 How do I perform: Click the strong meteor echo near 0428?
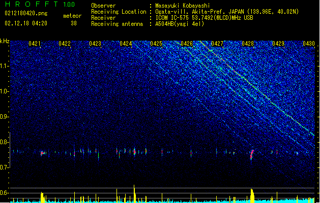252,154
